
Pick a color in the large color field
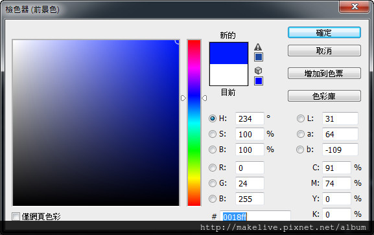[96, 123]
